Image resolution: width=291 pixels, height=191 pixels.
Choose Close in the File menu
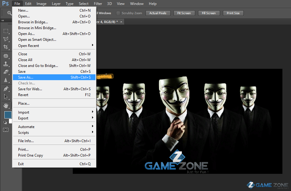coord(54,54)
